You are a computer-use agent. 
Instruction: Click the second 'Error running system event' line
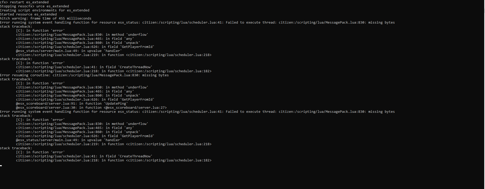click(x=197, y=111)
